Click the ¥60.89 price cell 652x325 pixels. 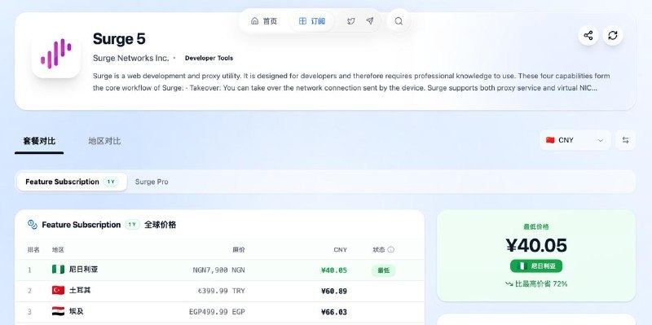(334, 292)
